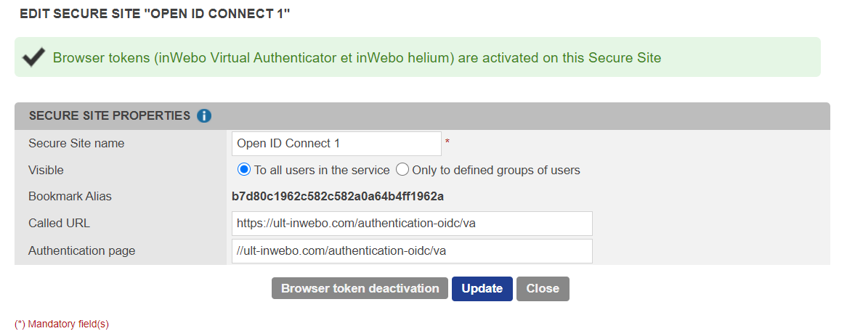The image size is (847, 331).
Task: Click into the Called URL text field
Action: 412,224
